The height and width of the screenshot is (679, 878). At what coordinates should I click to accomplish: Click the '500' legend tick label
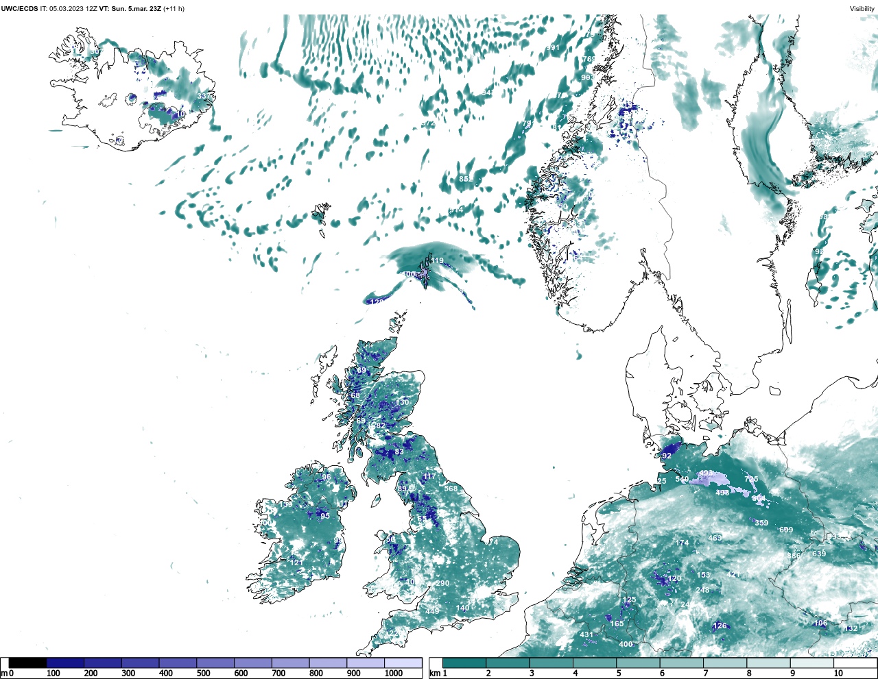203,674
